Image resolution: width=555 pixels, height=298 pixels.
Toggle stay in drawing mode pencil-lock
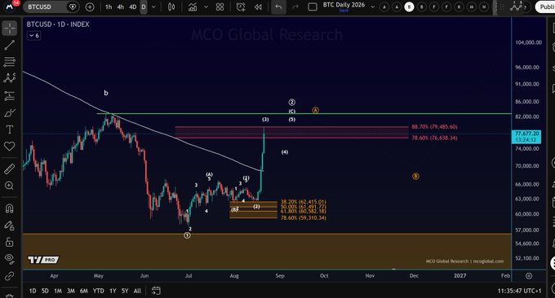10,226
